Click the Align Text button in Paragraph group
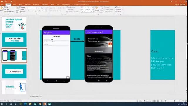 pyautogui.click(x=70, y=9)
